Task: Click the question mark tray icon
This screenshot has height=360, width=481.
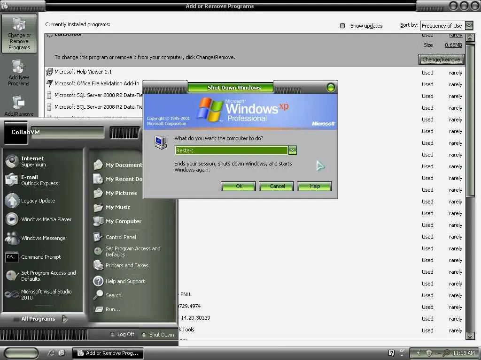Action: click(391, 353)
